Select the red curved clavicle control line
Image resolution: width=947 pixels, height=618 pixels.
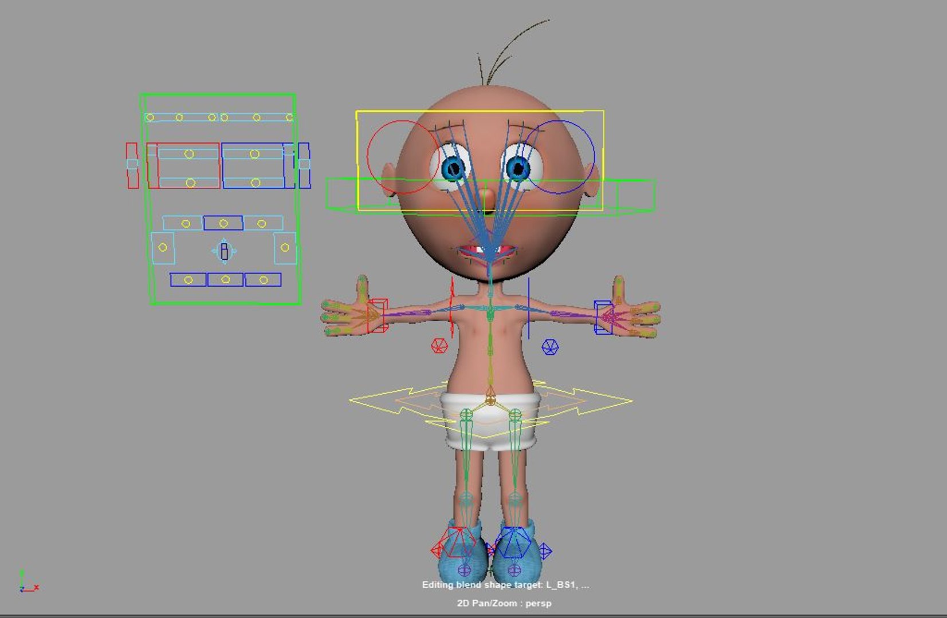[x=452, y=307]
